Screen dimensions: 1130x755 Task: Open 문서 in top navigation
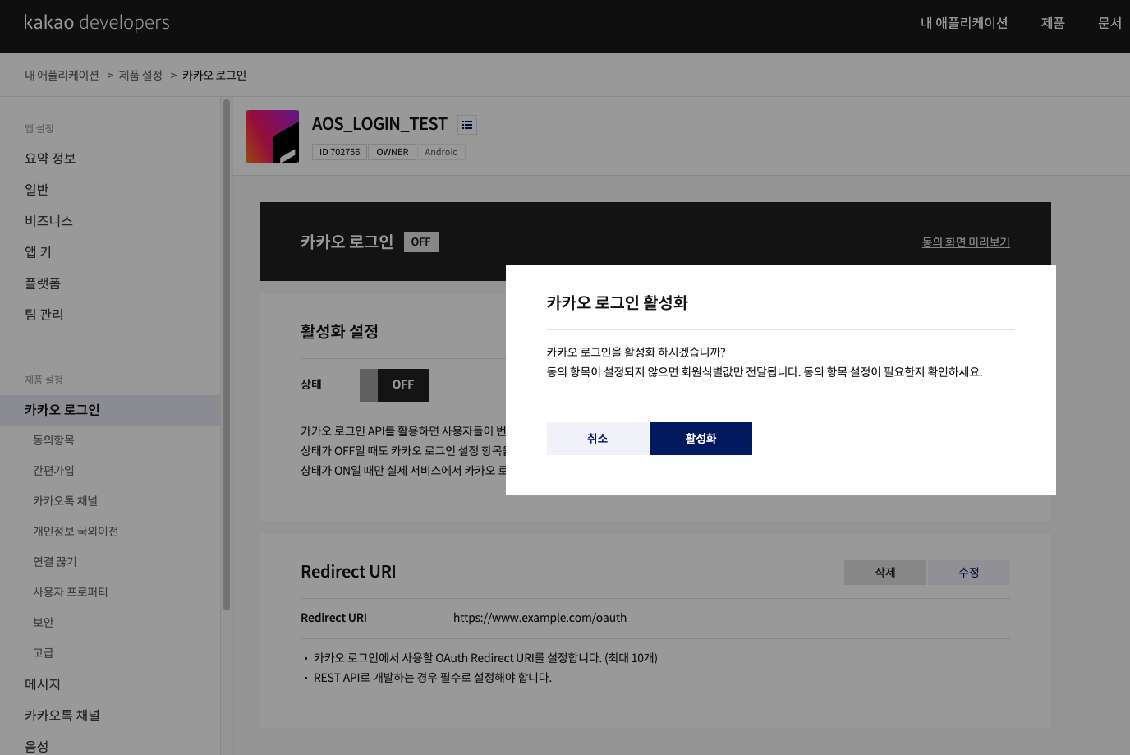(1109, 23)
